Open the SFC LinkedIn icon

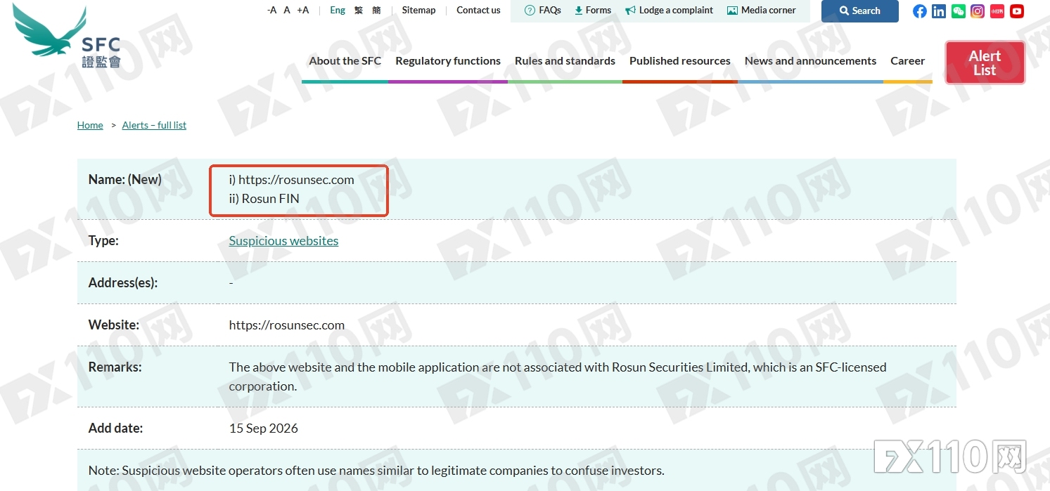click(x=939, y=11)
